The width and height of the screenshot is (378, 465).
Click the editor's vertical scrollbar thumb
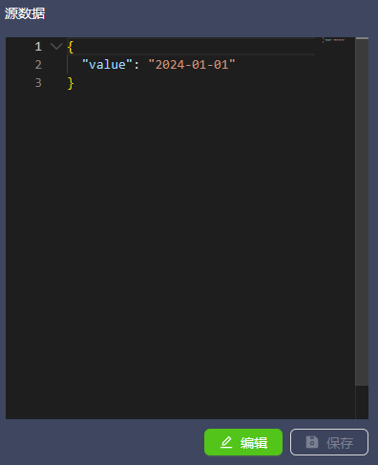pyautogui.click(x=362, y=212)
